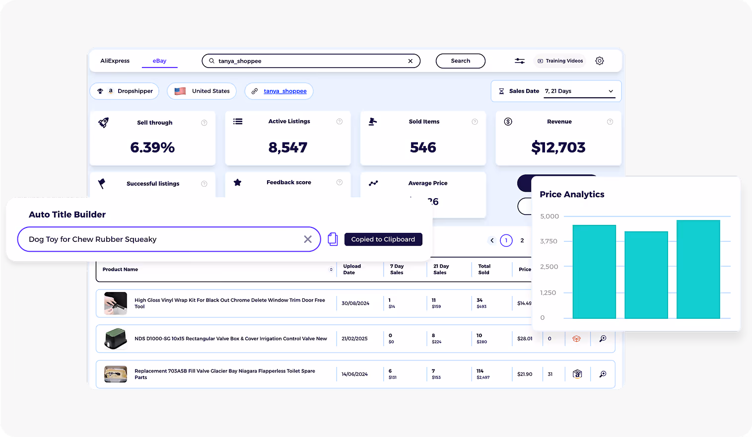Open the tanya_shoppee store link

(x=285, y=91)
